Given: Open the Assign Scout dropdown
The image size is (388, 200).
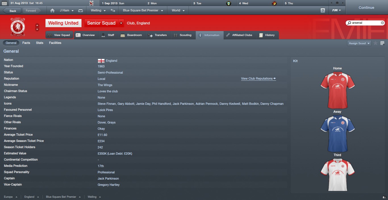Looking at the screenshot, I should [x=359, y=43].
